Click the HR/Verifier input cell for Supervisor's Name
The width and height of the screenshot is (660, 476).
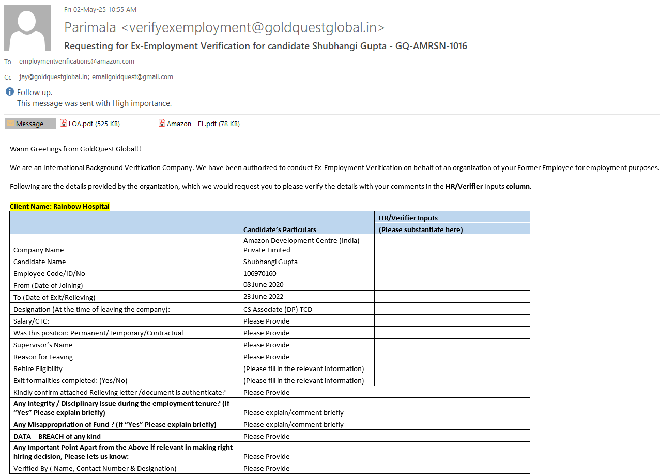click(452, 345)
